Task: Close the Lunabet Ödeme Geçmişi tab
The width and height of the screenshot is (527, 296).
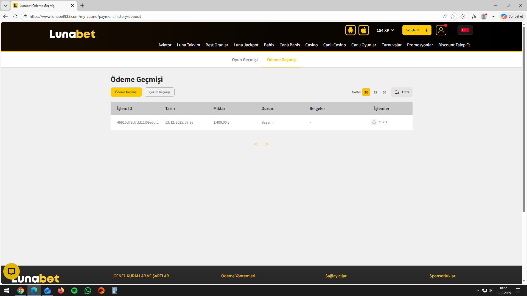Action: (x=72, y=5)
